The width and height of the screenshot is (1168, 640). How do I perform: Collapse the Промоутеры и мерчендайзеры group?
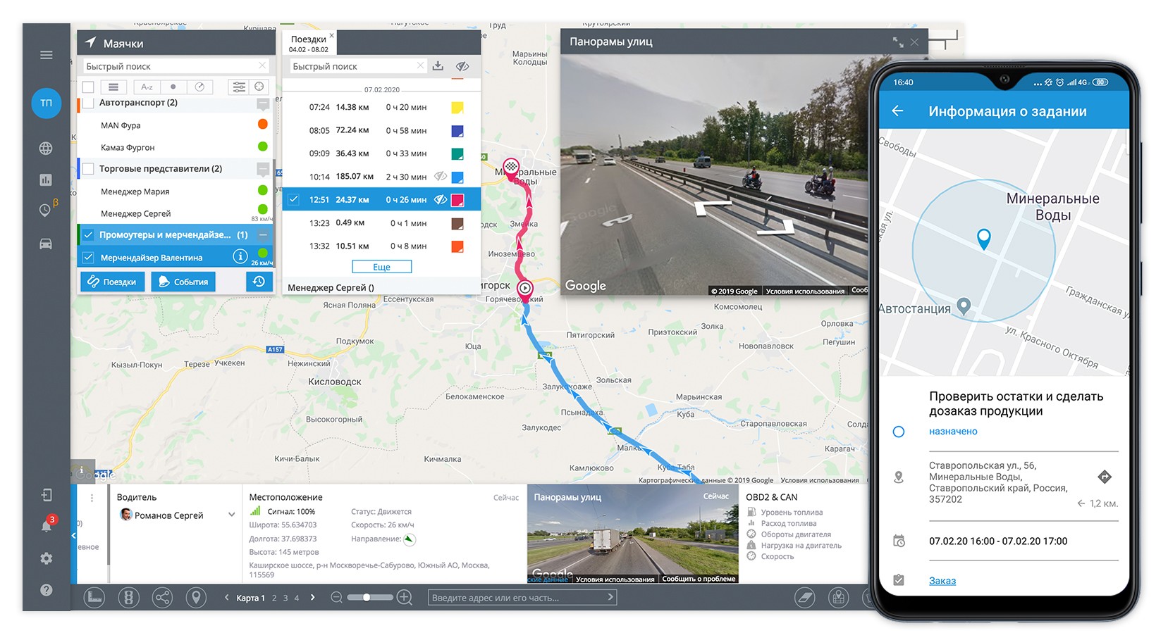coord(263,235)
